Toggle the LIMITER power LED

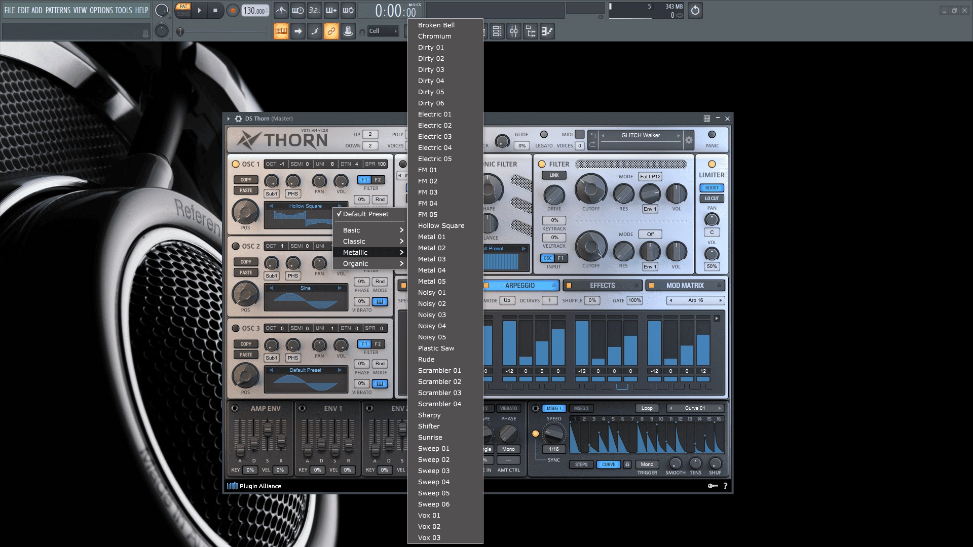pyautogui.click(x=712, y=164)
